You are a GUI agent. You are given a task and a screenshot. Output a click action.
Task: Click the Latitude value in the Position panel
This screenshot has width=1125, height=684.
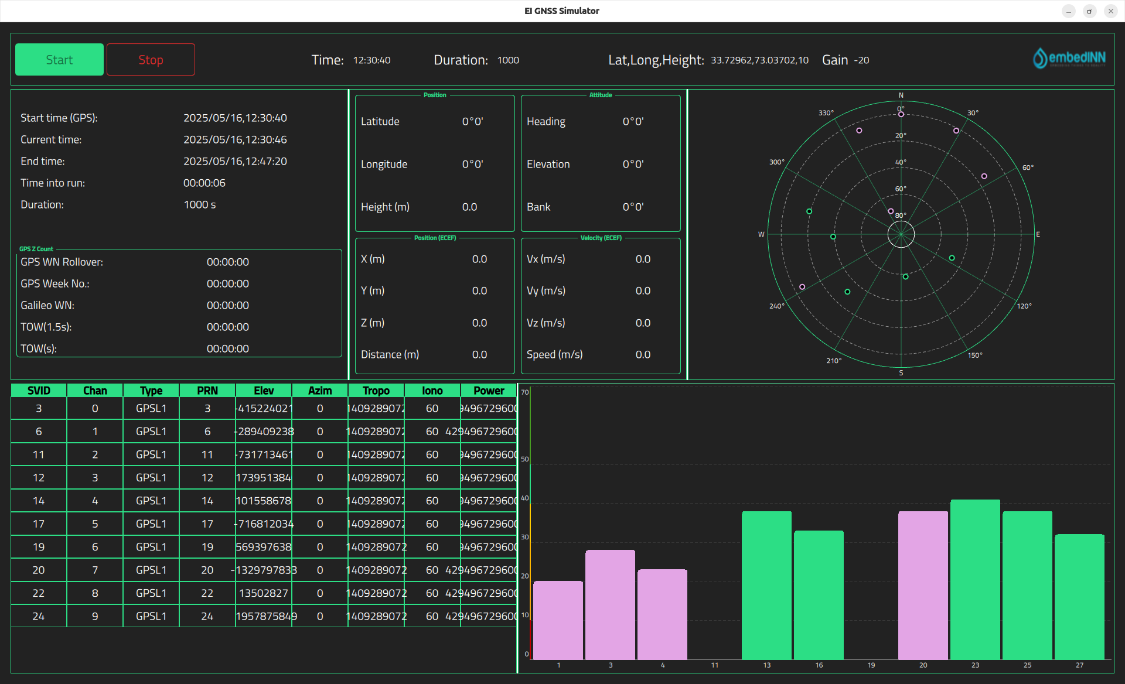coord(472,121)
